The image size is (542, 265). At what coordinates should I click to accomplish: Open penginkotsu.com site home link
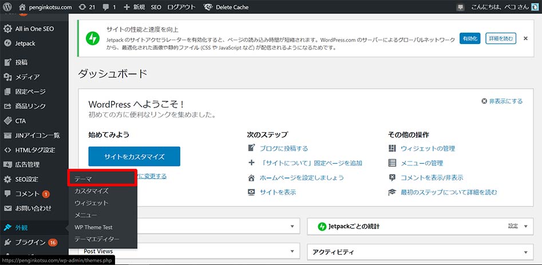(x=45, y=7)
